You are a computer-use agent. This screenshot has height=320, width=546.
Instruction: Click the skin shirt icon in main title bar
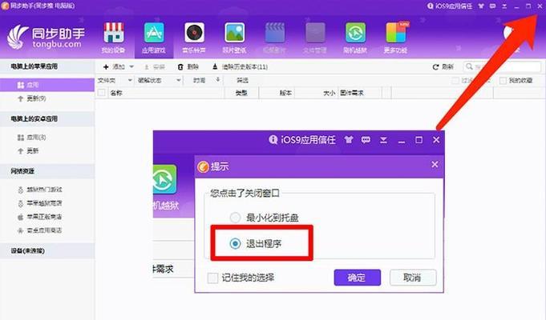tap(481, 6)
